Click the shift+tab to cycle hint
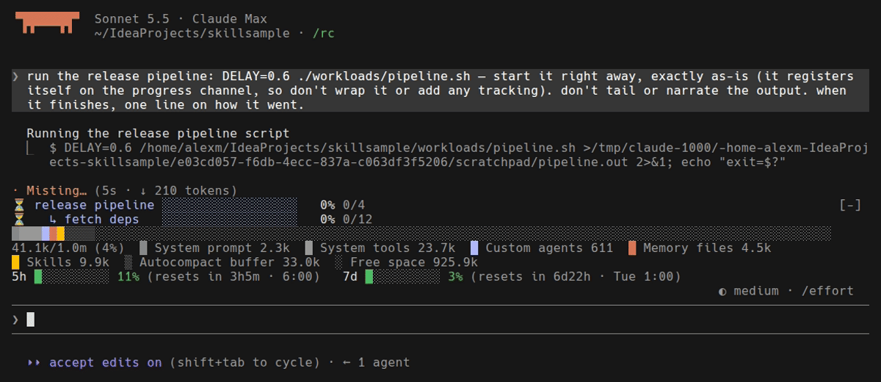This screenshot has height=382, width=881. pyautogui.click(x=245, y=362)
